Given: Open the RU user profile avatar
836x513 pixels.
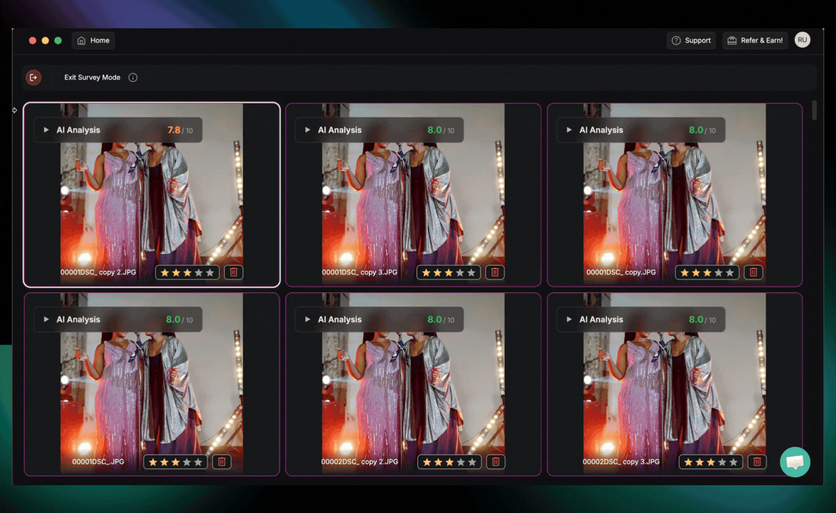Looking at the screenshot, I should pos(802,40).
